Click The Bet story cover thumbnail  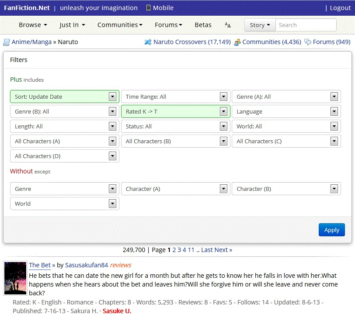tap(15, 278)
